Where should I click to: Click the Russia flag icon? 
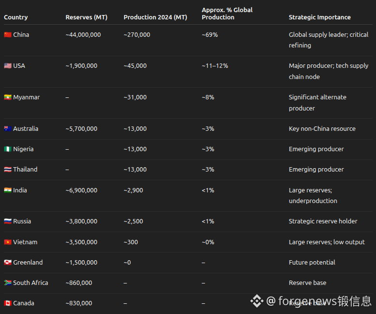[7, 221]
